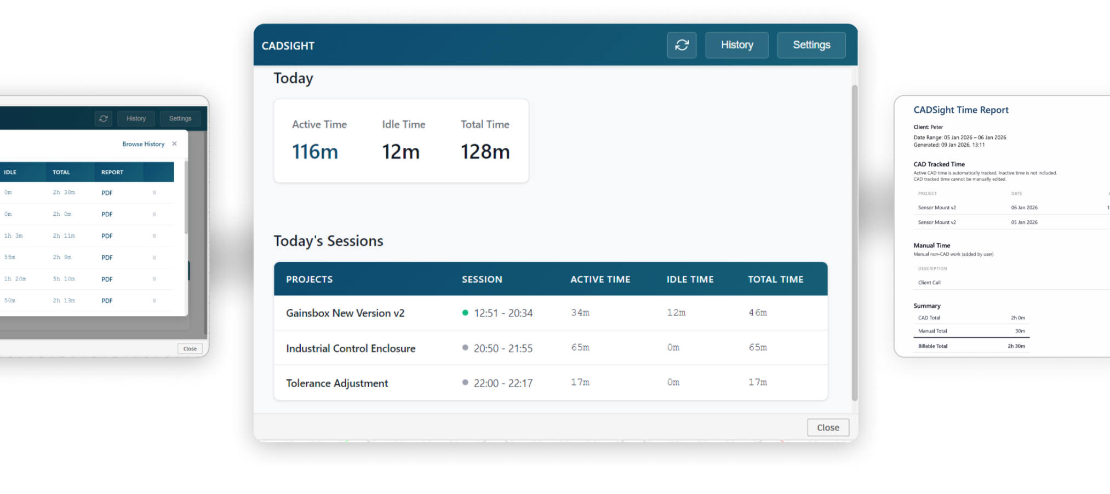Click refresh icon in the small left window
1110x494 pixels.
click(103, 118)
